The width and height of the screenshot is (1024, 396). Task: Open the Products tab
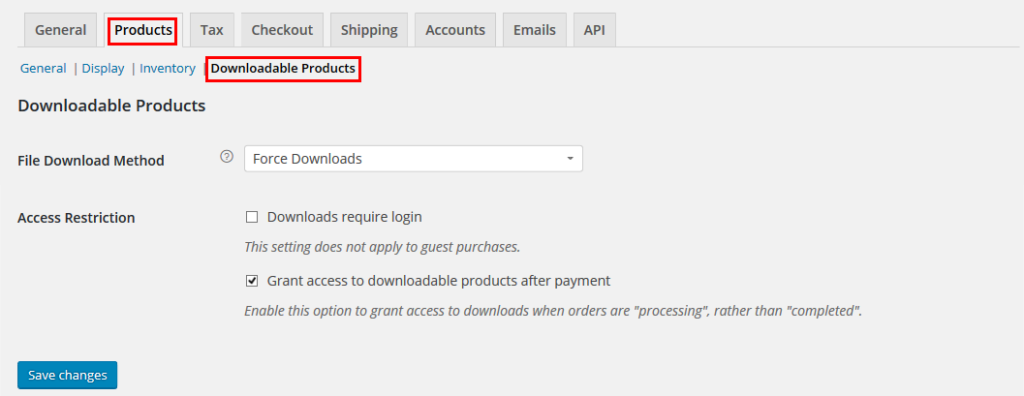click(143, 30)
